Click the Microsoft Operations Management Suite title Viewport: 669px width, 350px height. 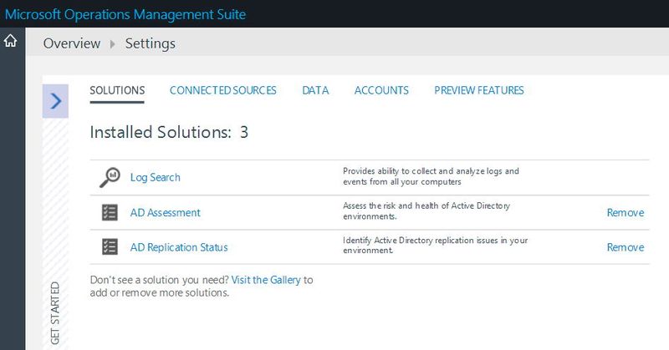pyautogui.click(x=125, y=13)
